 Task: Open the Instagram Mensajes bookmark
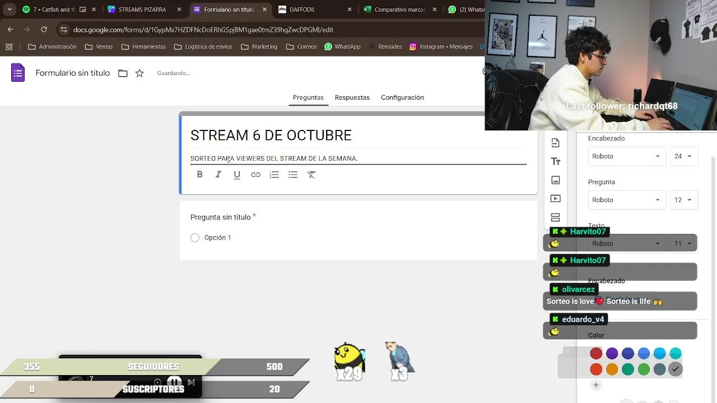tap(441, 47)
